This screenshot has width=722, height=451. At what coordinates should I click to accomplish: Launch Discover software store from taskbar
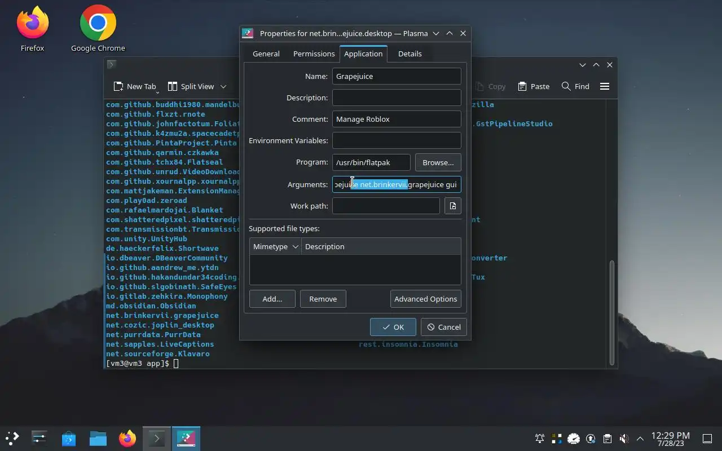click(69, 438)
